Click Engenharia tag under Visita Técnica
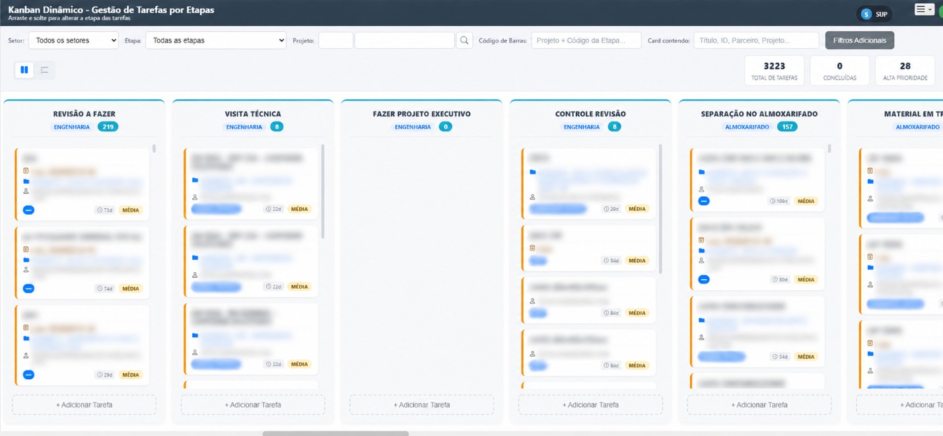The height and width of the screenshot is (436, 943). pyautogui.click(x=244, y=127)
